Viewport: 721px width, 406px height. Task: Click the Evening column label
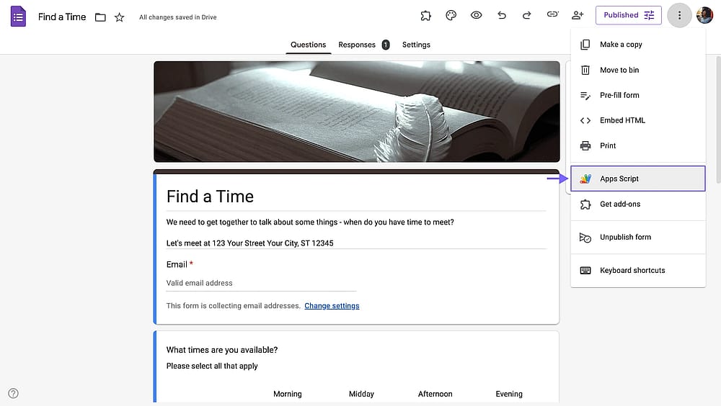(x=509, y=394)
